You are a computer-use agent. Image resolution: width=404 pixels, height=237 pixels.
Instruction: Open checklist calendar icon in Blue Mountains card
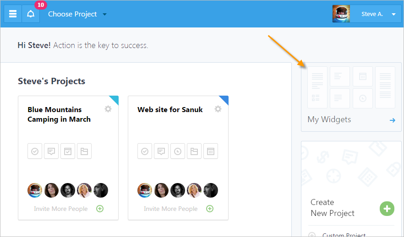pos(68,151)
